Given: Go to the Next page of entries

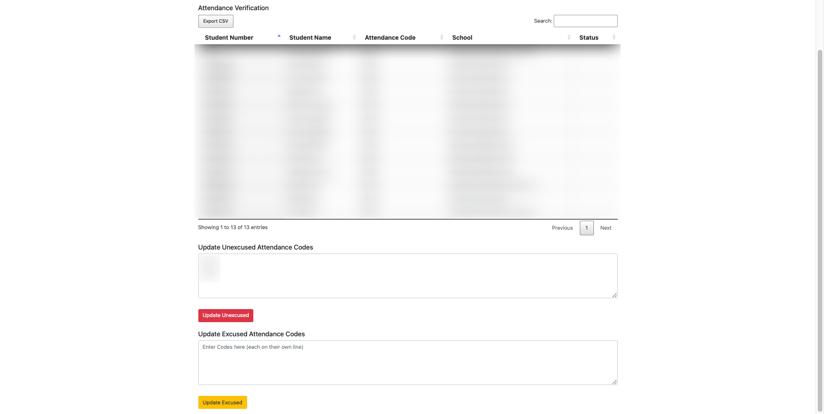Looking at the screenshot, I should coord(606,228).
